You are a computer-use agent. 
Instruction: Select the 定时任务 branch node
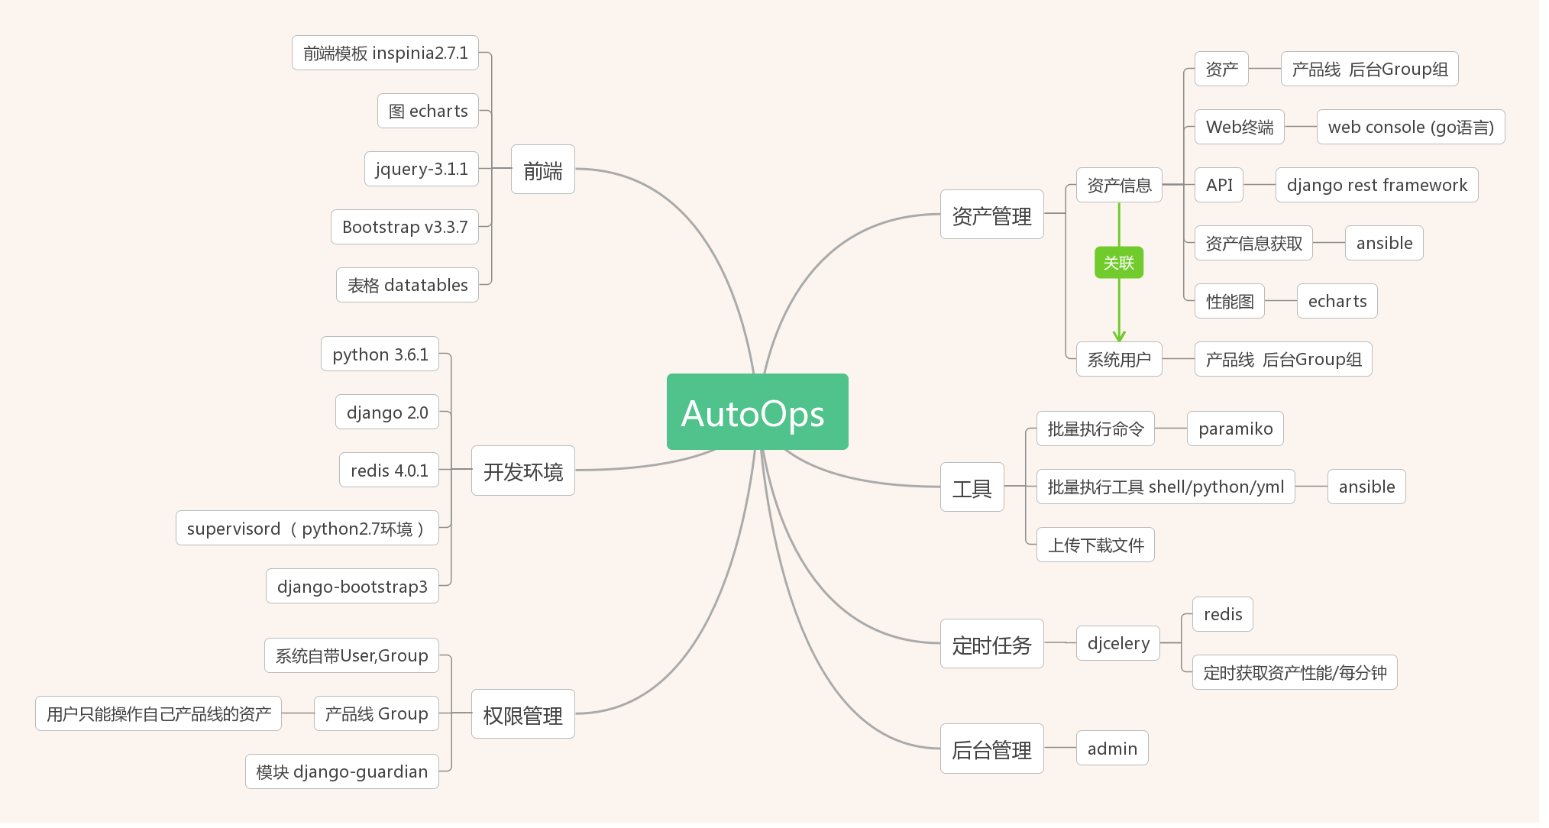coord(991,644)
